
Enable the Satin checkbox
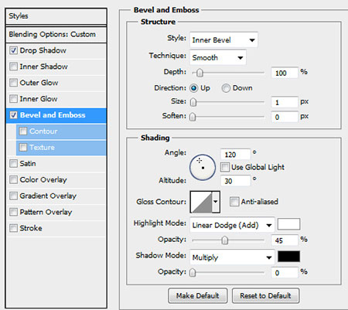[13, 163]
